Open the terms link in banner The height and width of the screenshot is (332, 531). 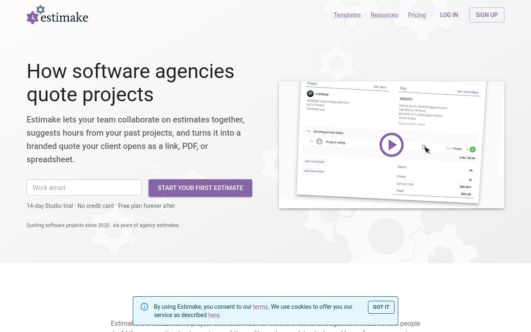261,307
